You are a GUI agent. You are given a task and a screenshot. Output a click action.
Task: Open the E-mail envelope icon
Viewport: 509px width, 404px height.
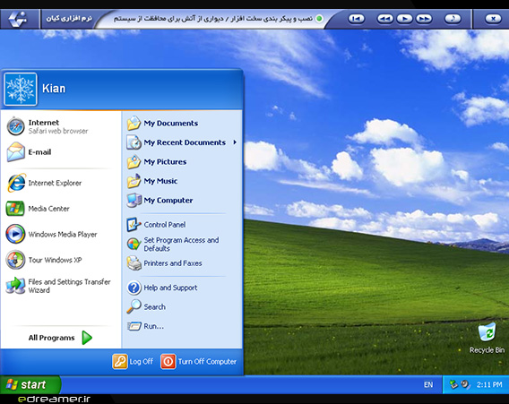15,152
